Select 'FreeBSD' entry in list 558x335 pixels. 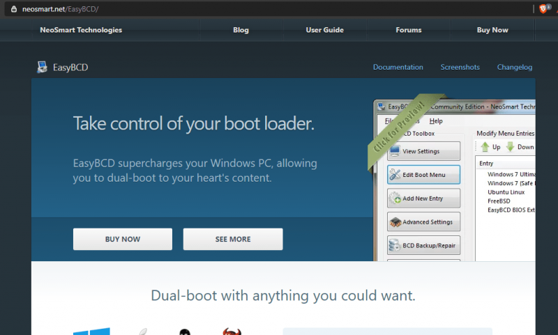499,201
